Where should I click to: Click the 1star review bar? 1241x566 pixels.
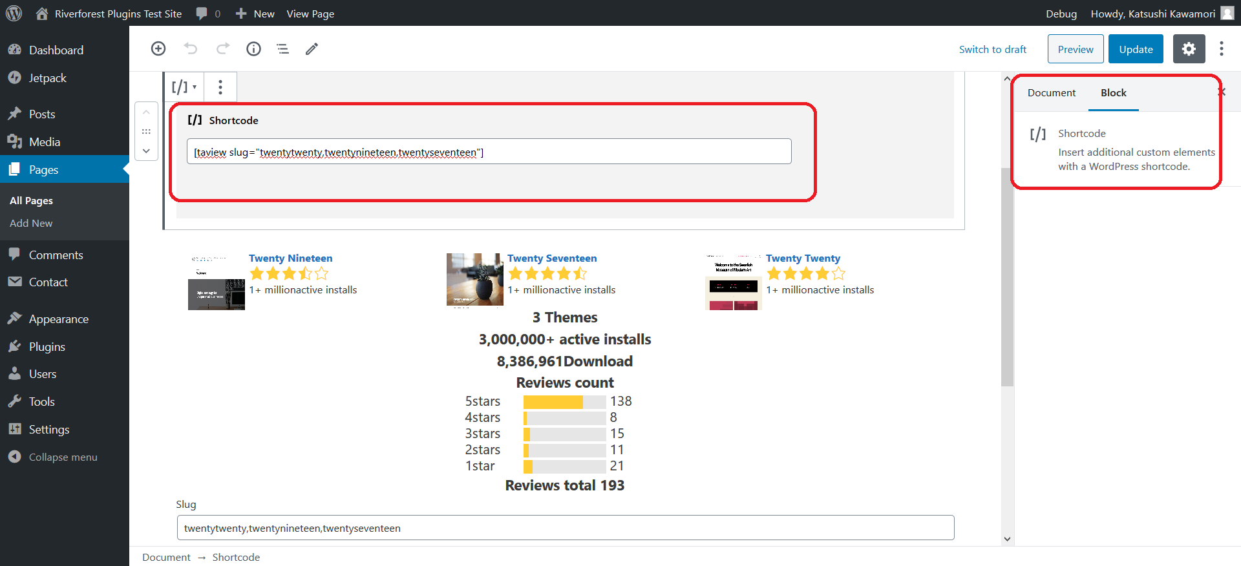[565, 466]
